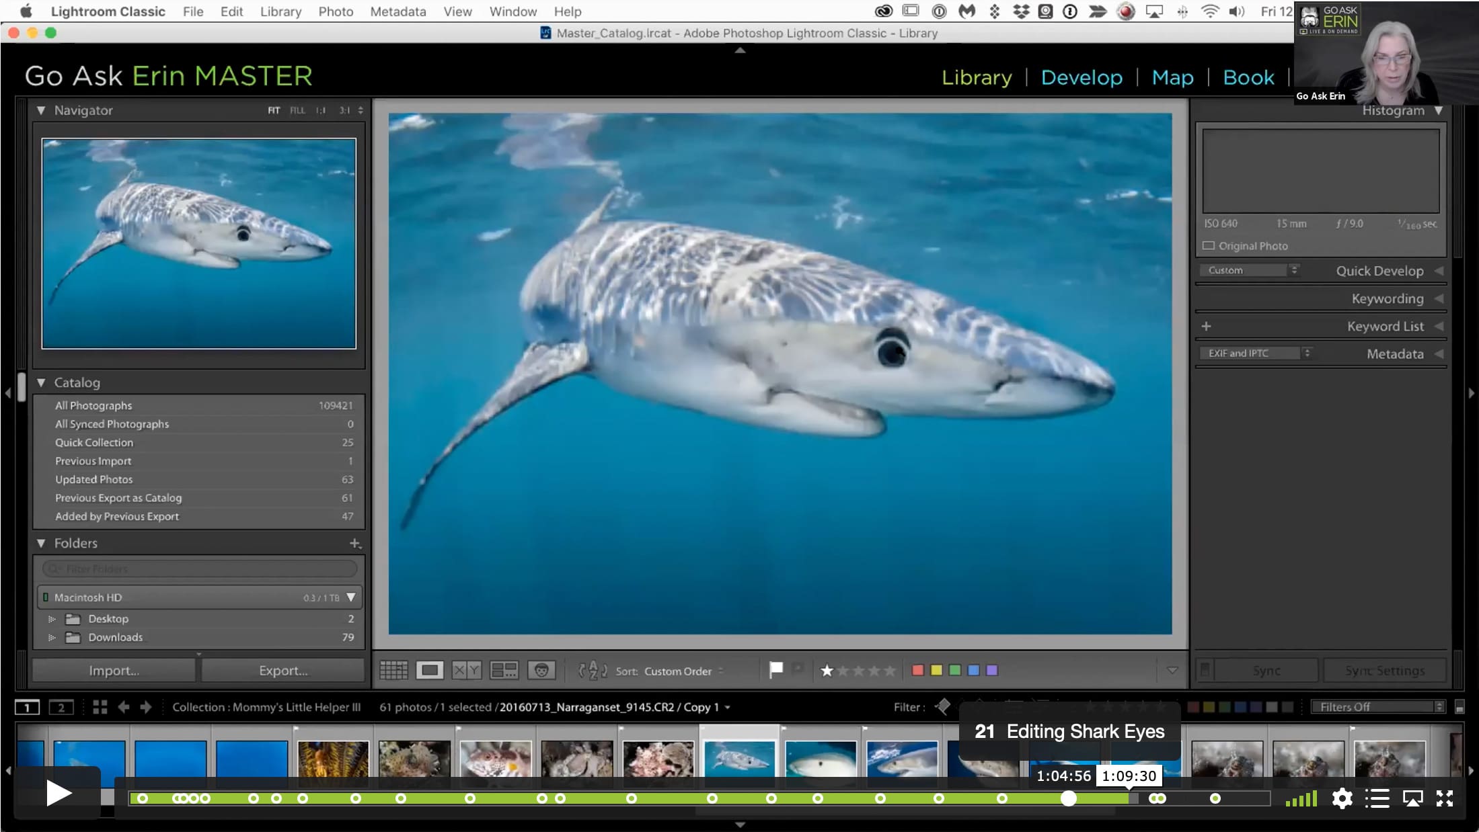Select main window display button 1
1479x832 pixels.
coord(27,707)
